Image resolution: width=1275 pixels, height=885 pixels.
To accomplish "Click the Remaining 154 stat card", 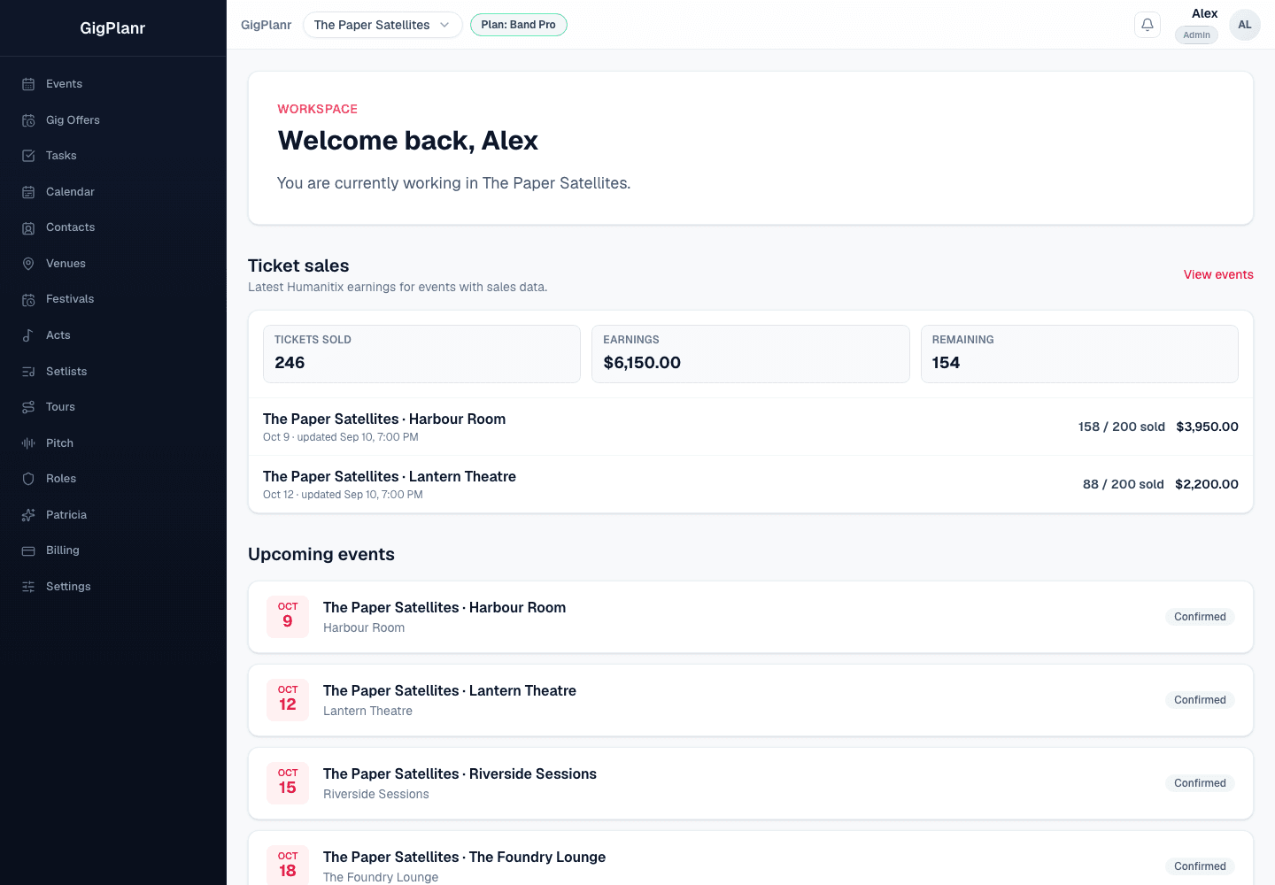I will 1079,354.
